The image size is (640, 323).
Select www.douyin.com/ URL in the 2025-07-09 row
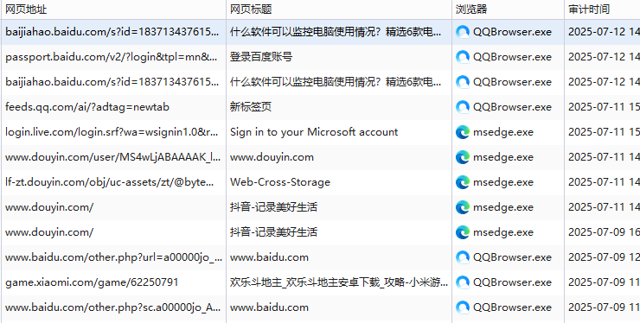coord(49,232)
